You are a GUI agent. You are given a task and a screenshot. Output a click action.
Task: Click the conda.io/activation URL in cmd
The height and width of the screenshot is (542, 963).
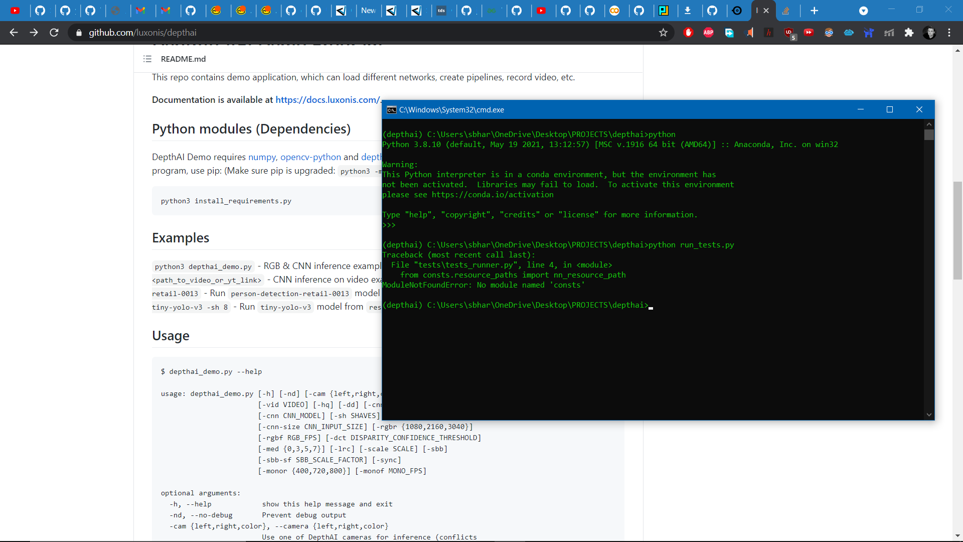click(493, 195)
